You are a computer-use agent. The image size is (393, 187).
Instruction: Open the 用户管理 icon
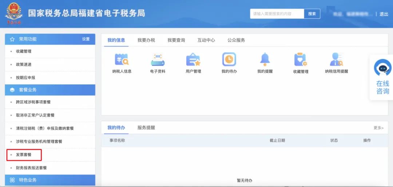click(193, 59)
